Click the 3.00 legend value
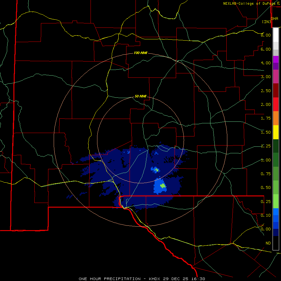Viewport: 281px width, 281px height. click(266, 77)
